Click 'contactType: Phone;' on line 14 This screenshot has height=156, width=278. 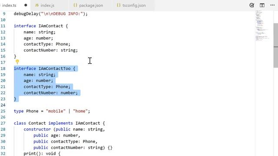click(x=47, y=44)
